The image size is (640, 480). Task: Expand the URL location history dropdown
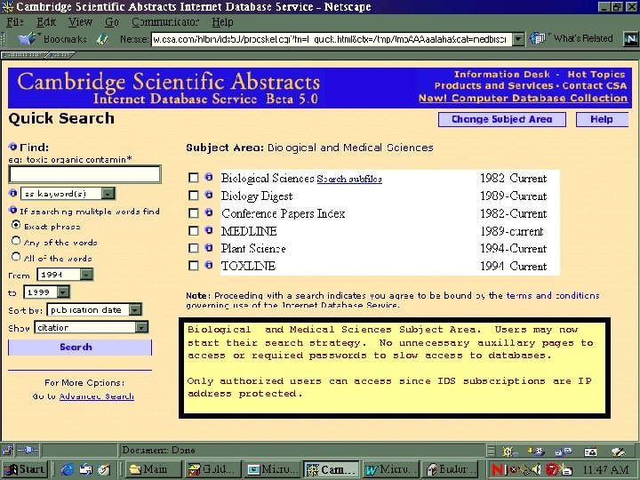coord(518,39)
